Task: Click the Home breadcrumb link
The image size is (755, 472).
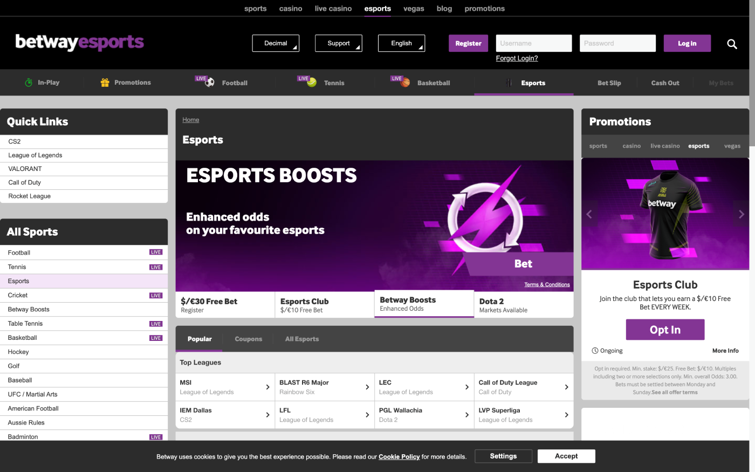Action: (191, 120)
